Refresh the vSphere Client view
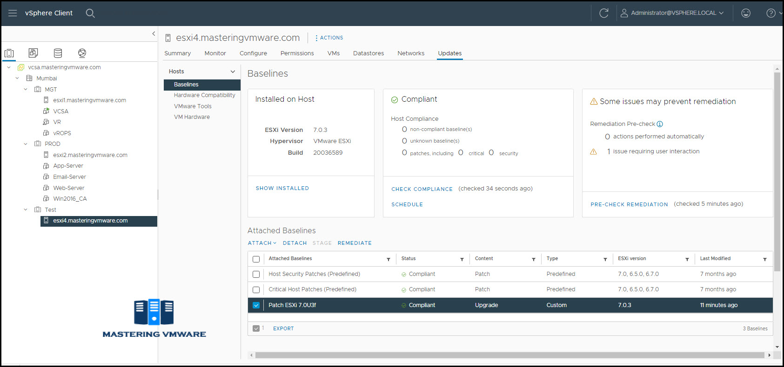The height and width of the screenshot is (367, 784). pyautogui.click(x=604, y=13)
